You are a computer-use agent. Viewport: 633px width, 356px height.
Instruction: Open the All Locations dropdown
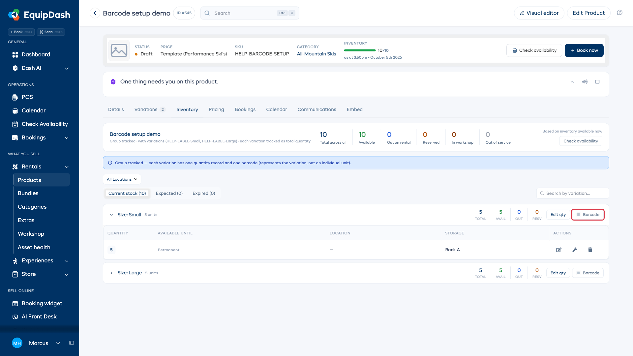[x=122, y=179]
